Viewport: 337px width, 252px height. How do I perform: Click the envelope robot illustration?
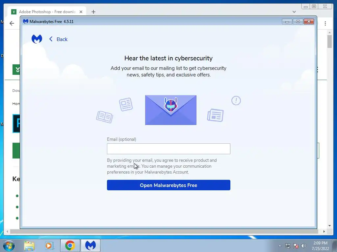point(171,110)
